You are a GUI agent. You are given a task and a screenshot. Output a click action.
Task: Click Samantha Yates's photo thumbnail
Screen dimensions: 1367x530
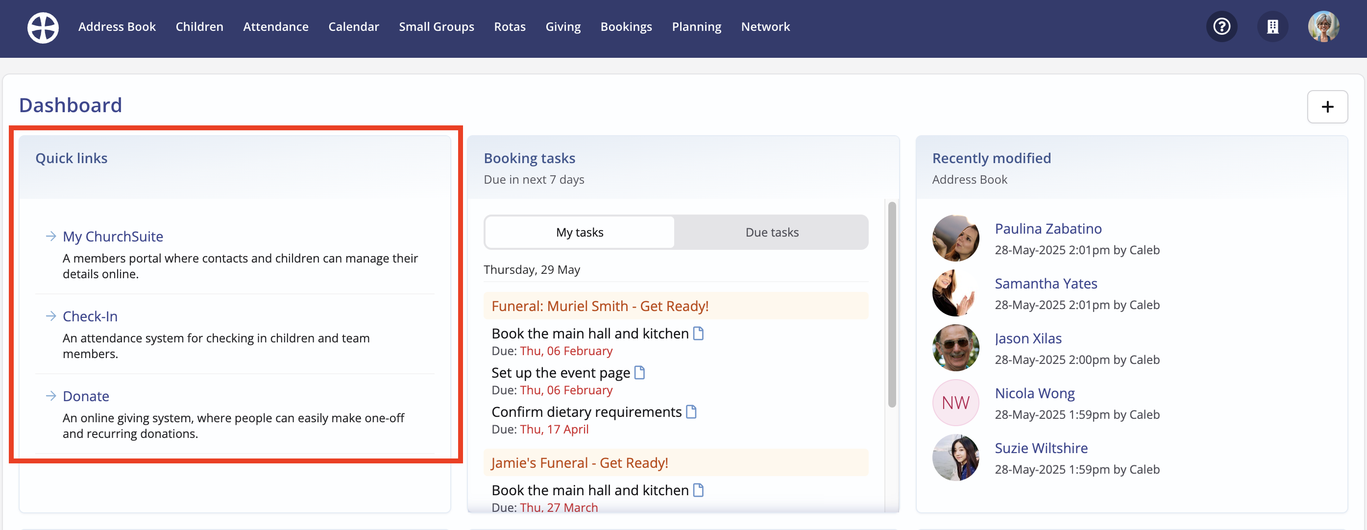956,293
